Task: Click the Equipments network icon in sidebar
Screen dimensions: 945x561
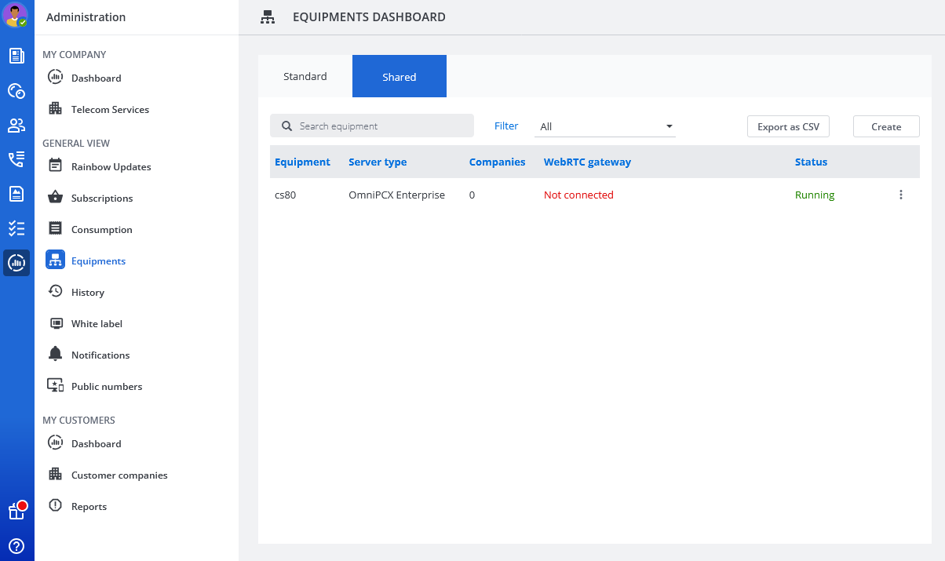Action: [55, 260]
